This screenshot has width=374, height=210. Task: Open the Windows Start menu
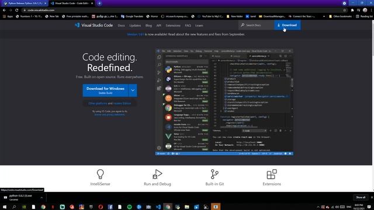coord(5,206)
